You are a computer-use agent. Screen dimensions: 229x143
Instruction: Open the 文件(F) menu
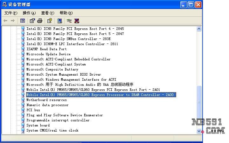[11, 13]
